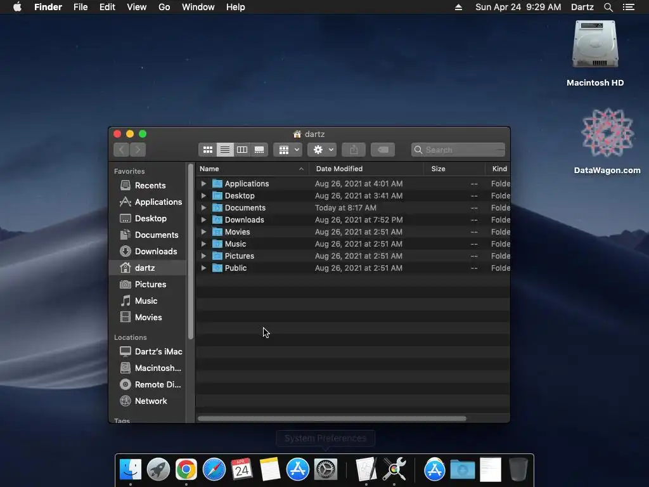The image size is (649, 487).
Task: Open Documents from the sidebar Favorites
Action: click(x=147, y=235)
